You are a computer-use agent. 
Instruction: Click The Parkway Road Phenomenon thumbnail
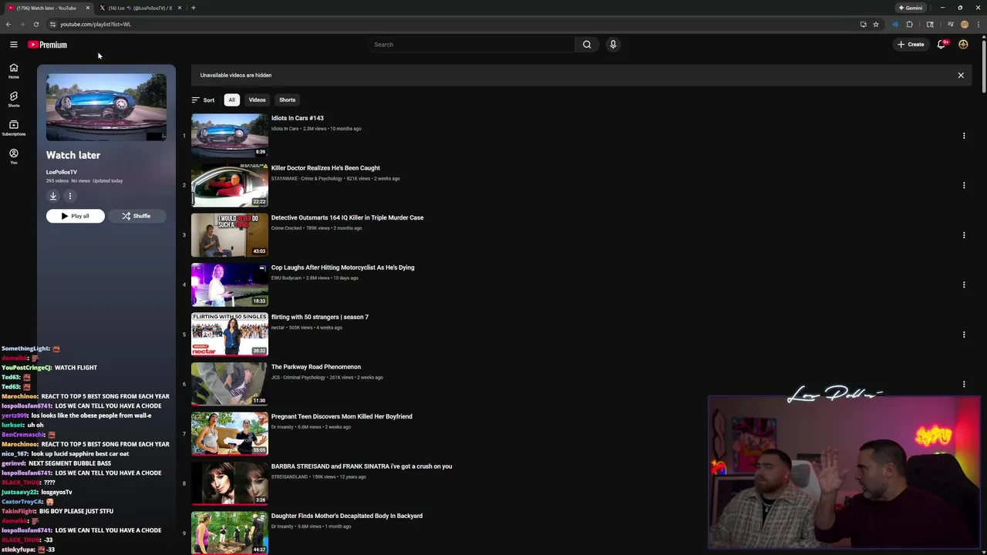230,384
